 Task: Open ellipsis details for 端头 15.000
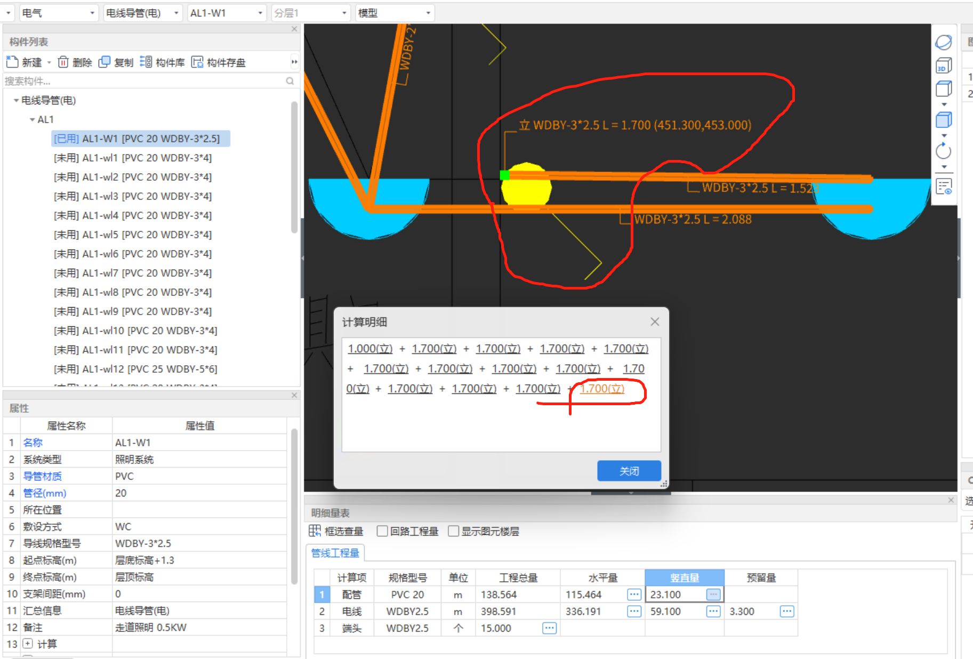pyautogui.click(x=549, y=628)
